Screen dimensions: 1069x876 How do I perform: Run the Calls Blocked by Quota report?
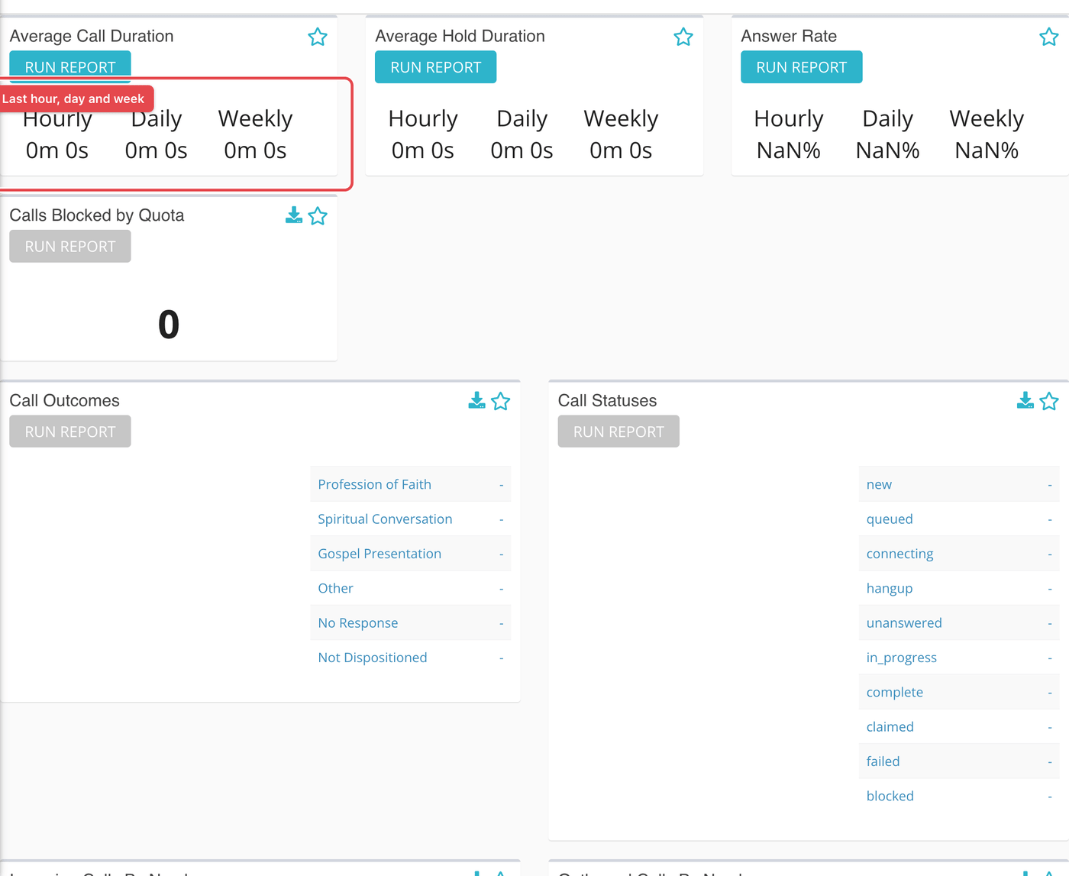tap(70, 247)
